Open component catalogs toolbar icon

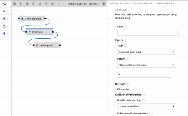point(52,4)
